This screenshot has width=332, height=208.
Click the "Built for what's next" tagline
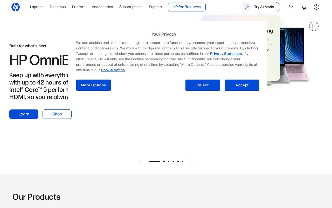coord(28,46)
